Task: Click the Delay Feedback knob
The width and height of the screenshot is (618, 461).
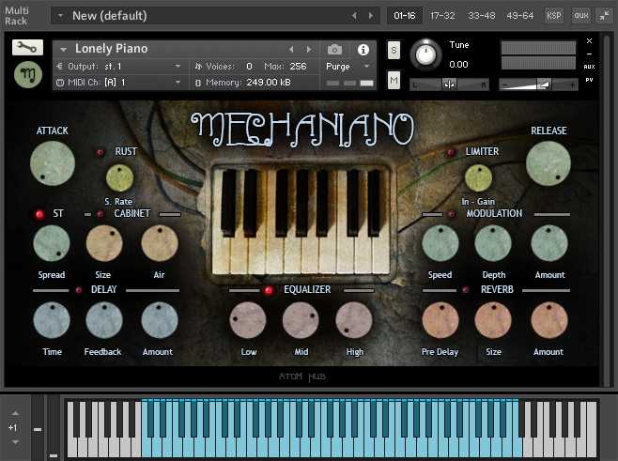Action: click(x=104, y=320)
